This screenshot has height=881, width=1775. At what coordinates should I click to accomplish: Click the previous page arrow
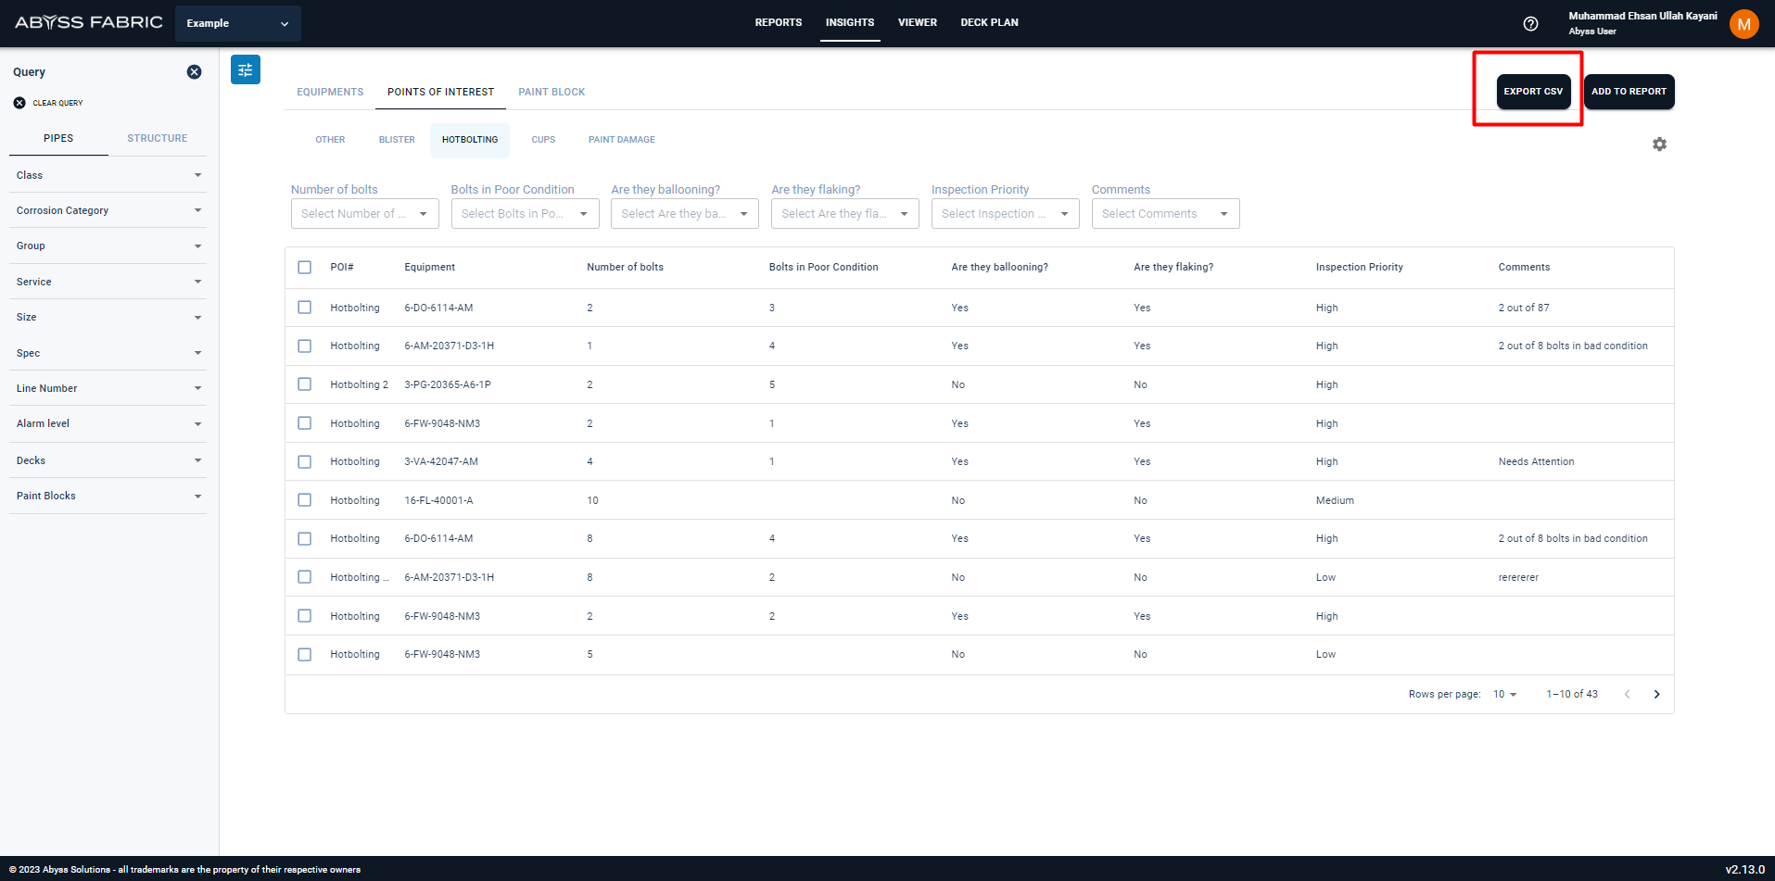tap(1627, 695)
